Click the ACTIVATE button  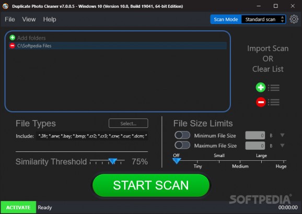pyautogui.click(x=18, y=207)
